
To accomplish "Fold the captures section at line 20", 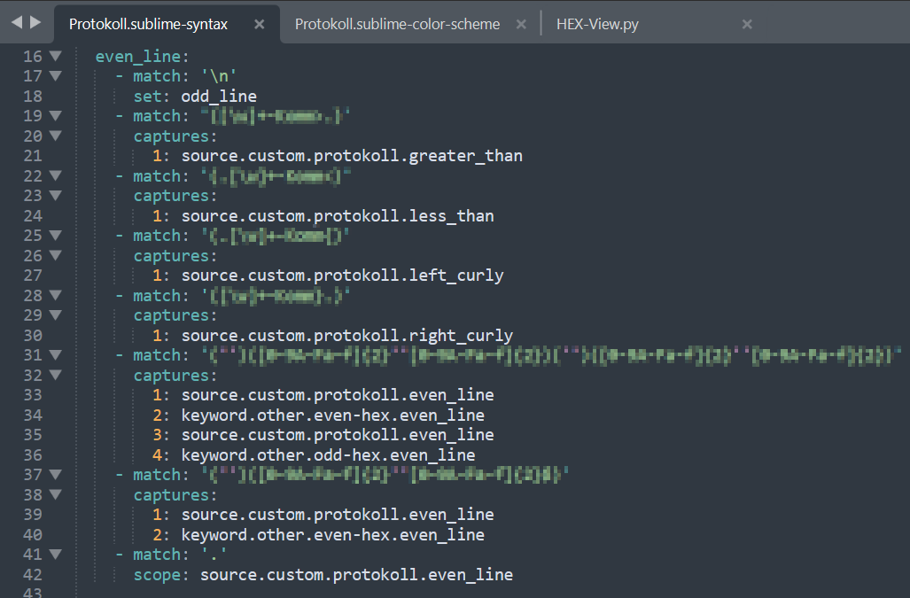I will click(x=56, y=136).
